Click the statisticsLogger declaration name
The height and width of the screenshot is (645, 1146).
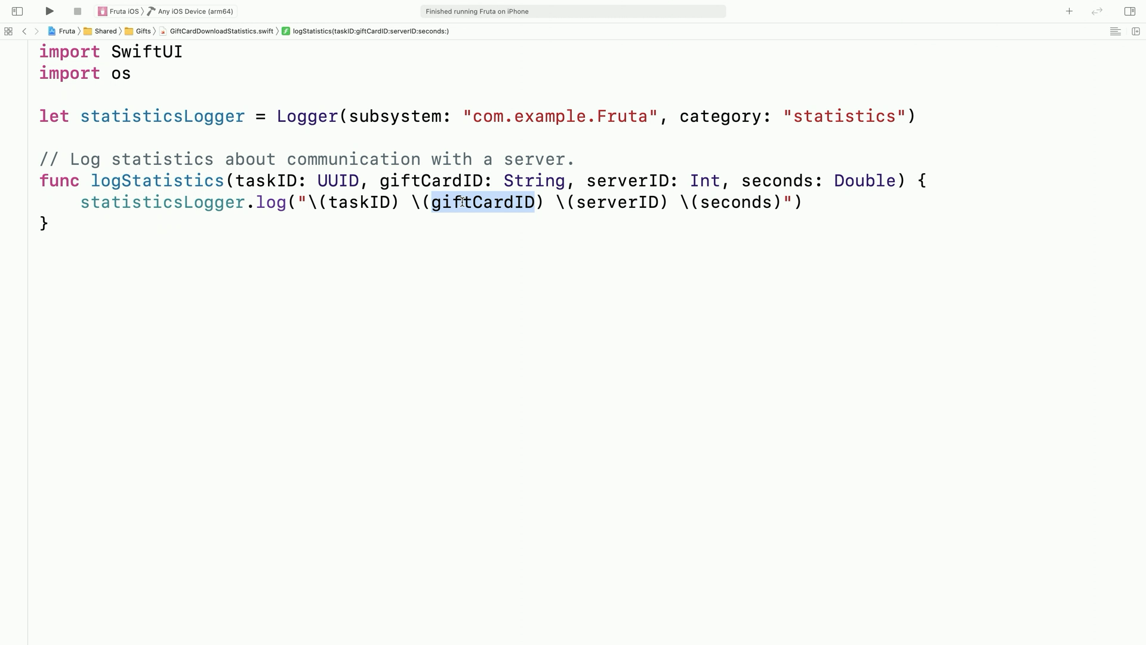162,116
